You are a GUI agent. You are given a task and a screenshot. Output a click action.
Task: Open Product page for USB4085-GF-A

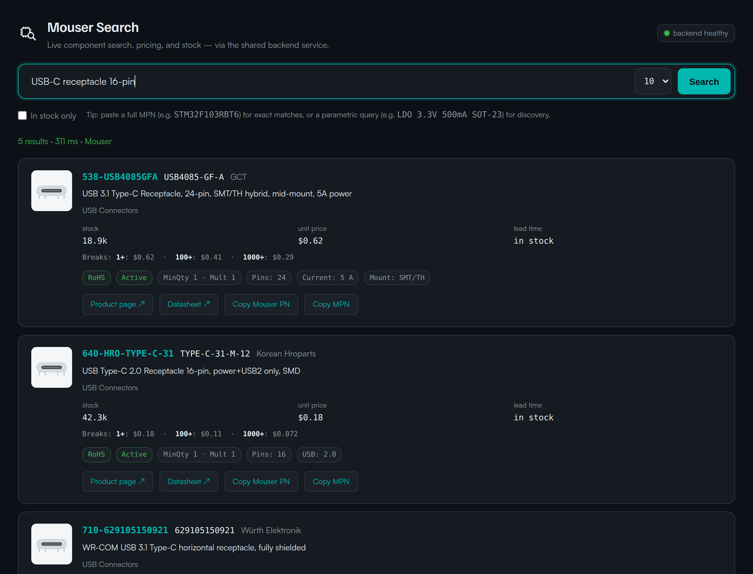point(117,305)
